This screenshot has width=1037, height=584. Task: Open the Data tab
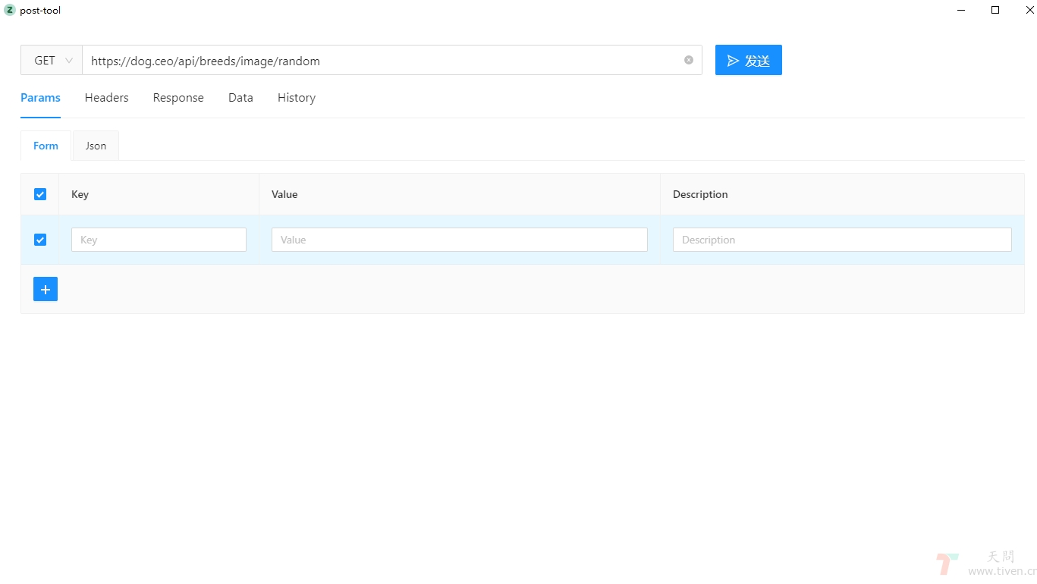[240, 98]
